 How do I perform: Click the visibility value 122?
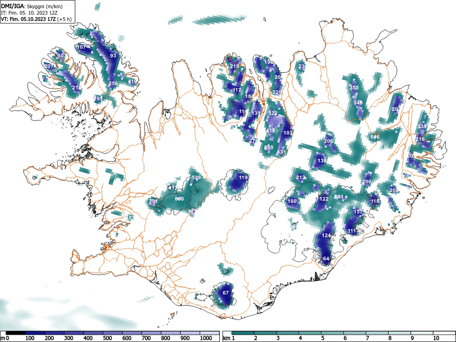click(324, 199)
